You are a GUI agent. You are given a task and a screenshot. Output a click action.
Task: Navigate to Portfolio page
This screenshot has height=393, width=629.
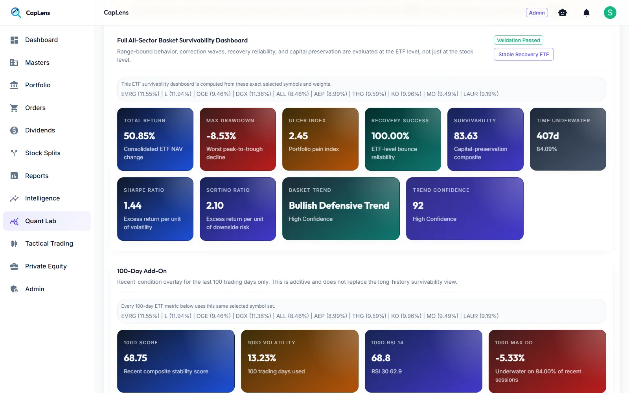[47, 85]
